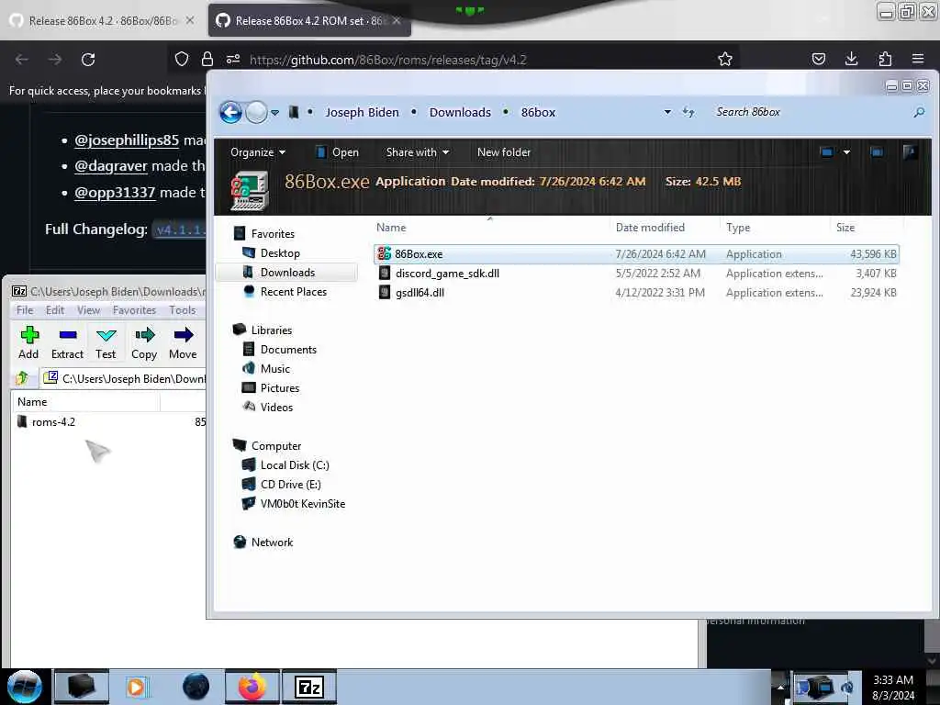The height and width of the screenshot is (705, 940).
Task: Click the 7-Zip Copy button
Action: (x=144, y=343)
